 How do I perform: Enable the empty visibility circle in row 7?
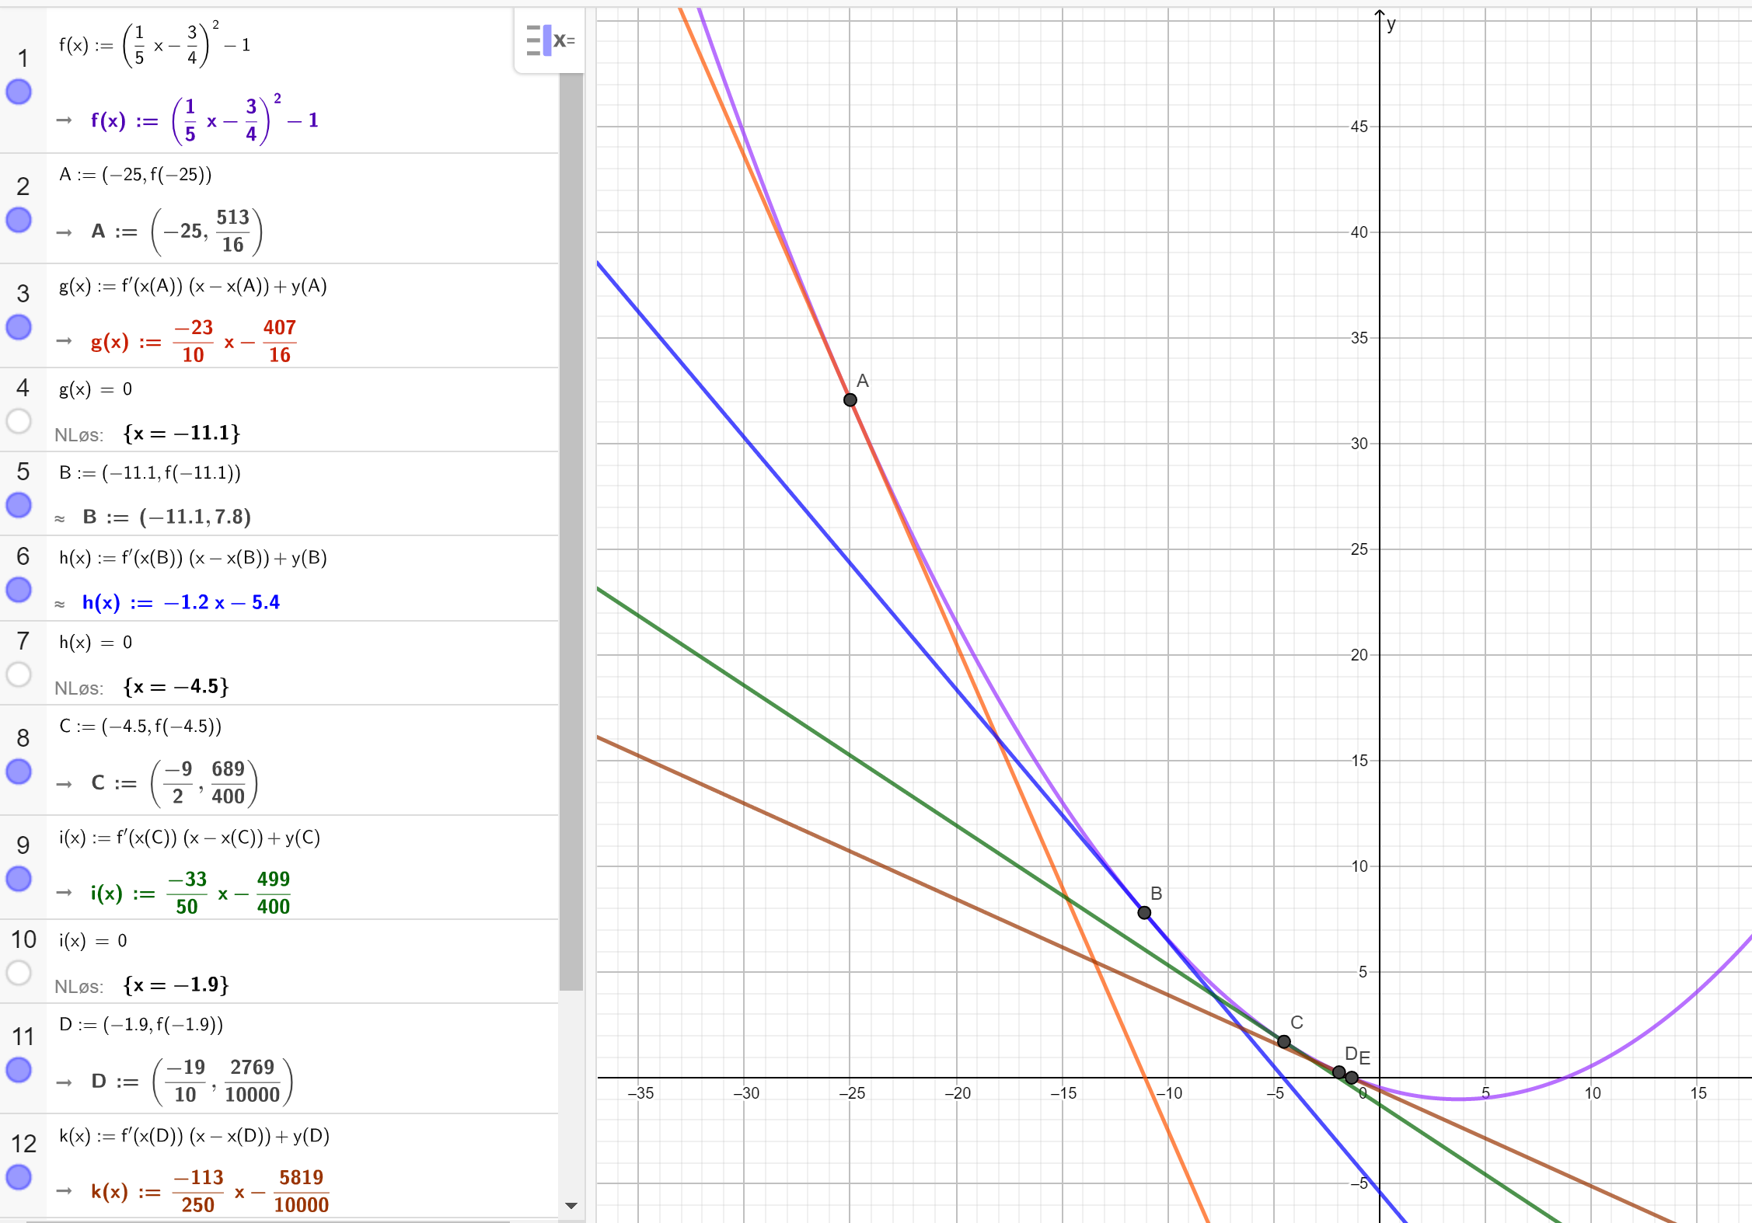[x=19, y=674]
